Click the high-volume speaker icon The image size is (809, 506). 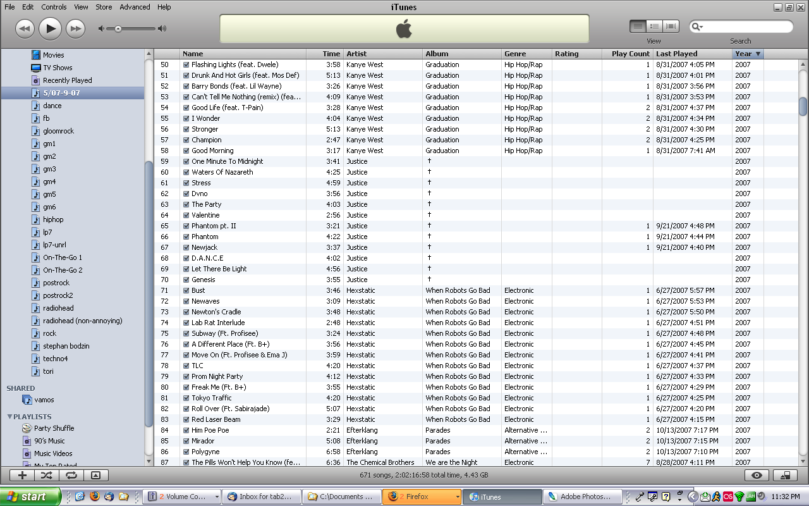point(162,28)
